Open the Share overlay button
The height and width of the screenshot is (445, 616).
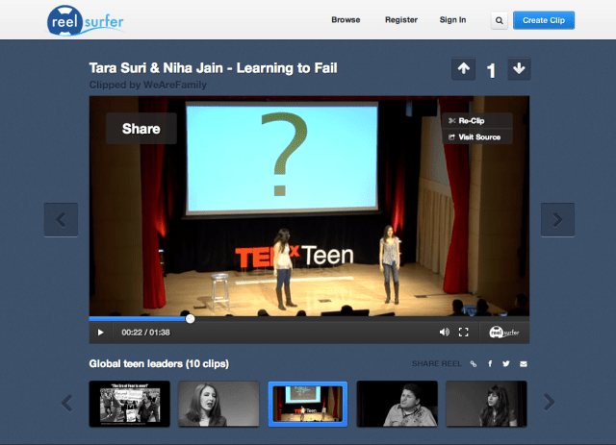pyautogui.click(x=141, y=129)
